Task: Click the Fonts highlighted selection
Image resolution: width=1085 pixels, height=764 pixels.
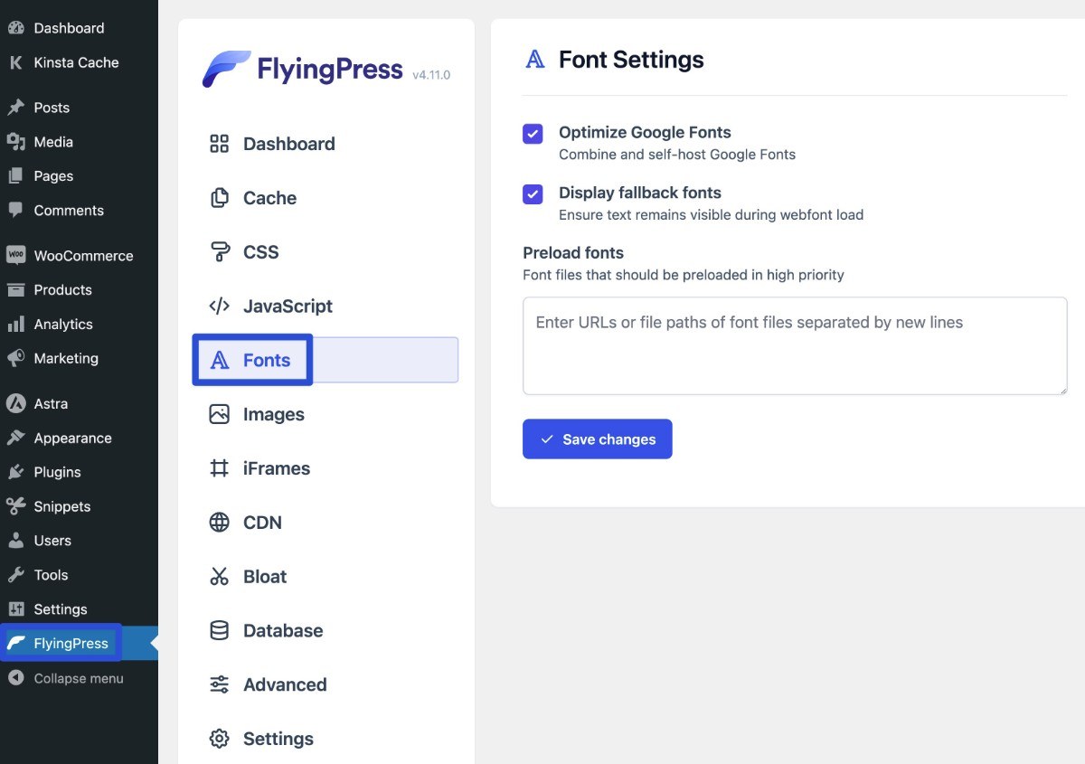Action: coord(266,359)
